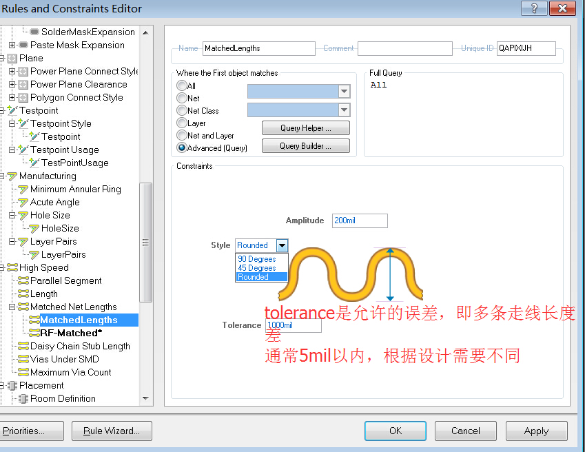
Task: Click the Daisy Chain Stub Length icon
Action: 23,347
